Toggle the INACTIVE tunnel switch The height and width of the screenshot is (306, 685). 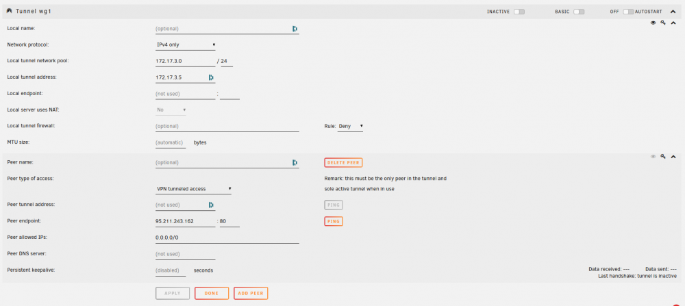pos(519,12)
